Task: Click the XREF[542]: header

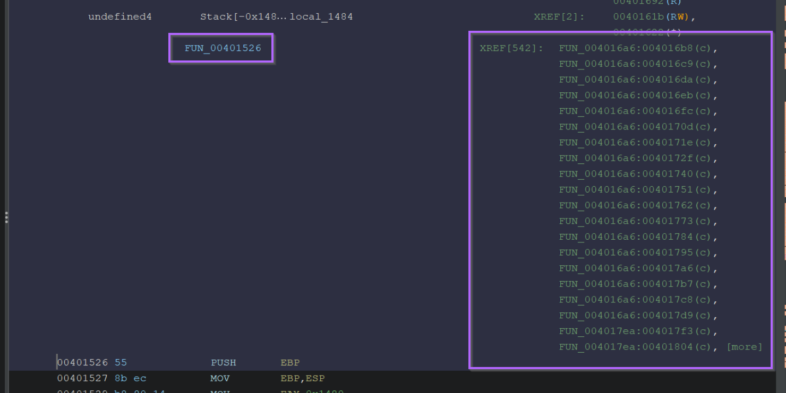Action: 512,48
